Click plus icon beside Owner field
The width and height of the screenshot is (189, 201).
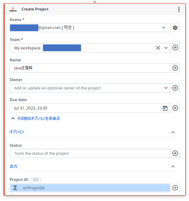pyautogui.click(x=175, y=88)
